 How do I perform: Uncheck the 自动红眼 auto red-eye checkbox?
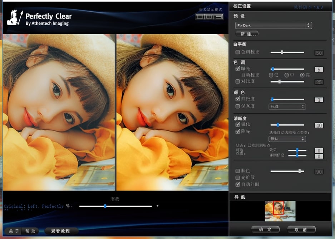(x=237, y=184)
